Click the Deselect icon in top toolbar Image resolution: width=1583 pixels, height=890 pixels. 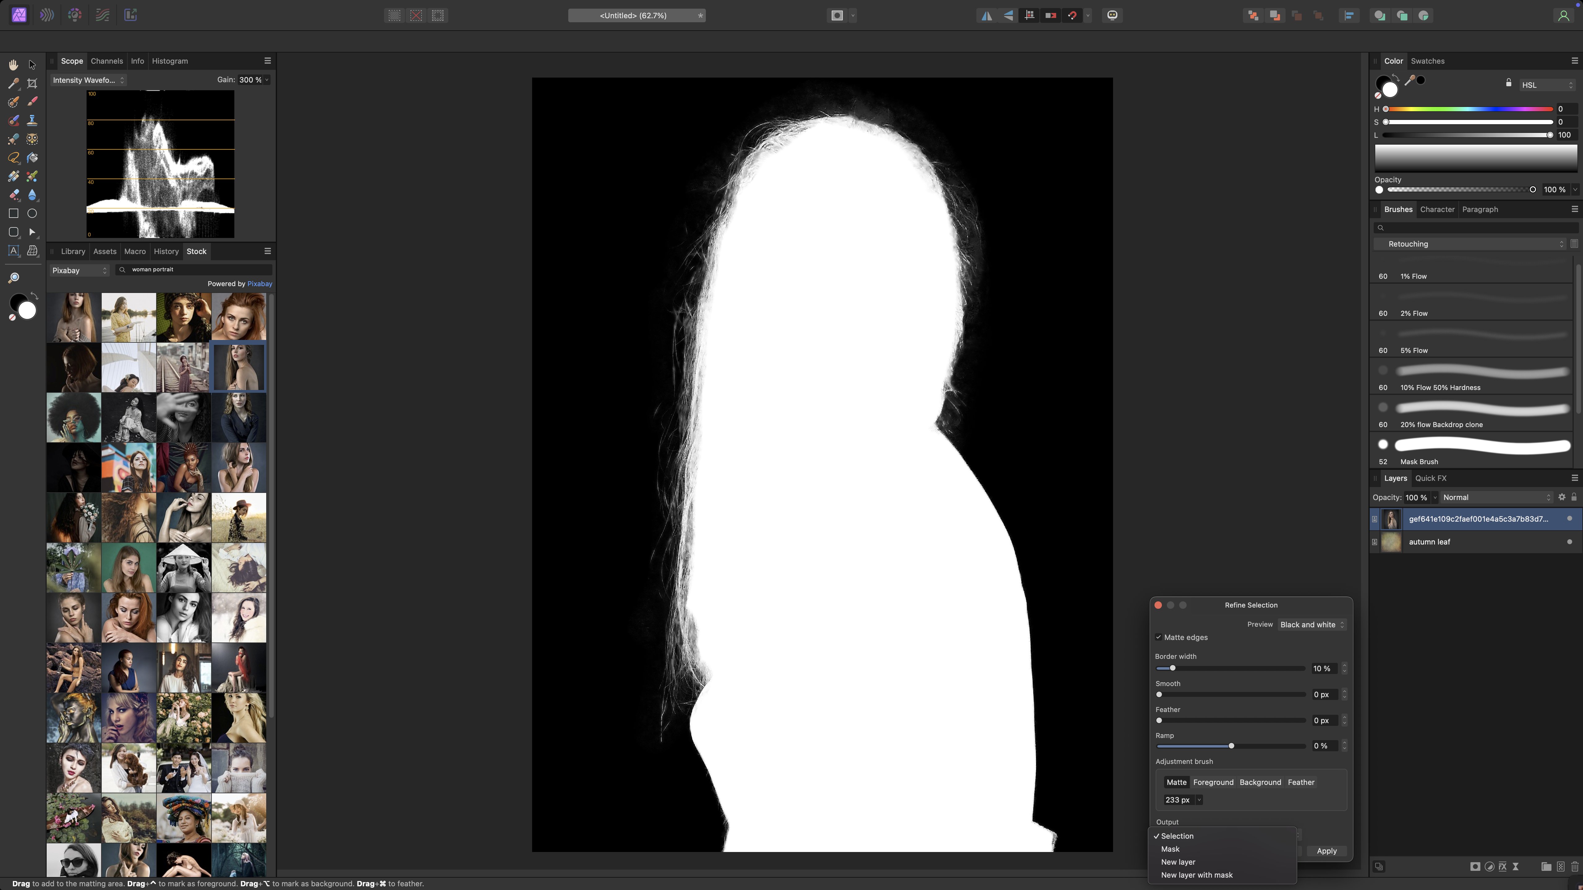coord(416,15)
